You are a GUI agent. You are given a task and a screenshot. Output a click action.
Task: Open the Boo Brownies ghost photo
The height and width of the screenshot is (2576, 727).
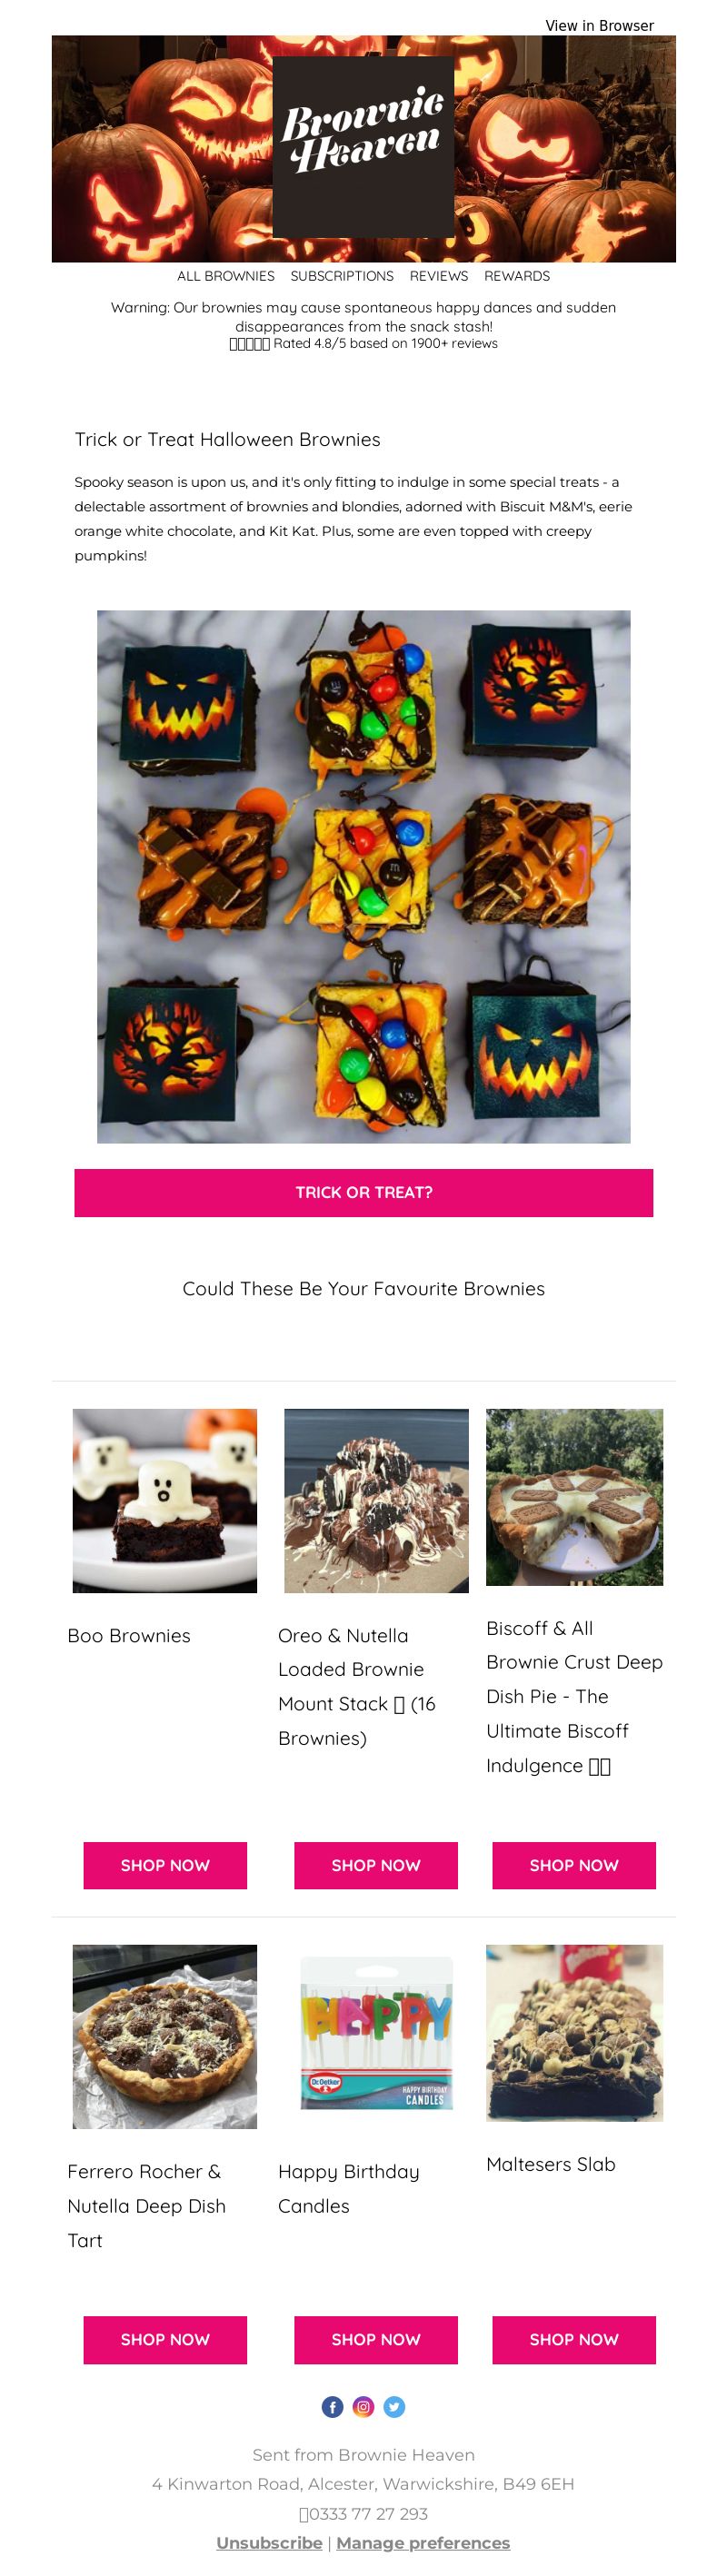[165, 1500]
